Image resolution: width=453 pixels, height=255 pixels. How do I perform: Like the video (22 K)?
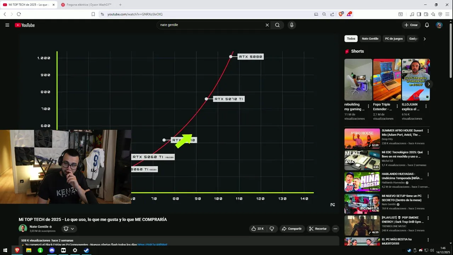258,229
